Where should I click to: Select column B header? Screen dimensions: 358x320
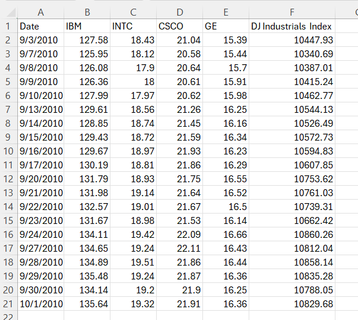87,12
